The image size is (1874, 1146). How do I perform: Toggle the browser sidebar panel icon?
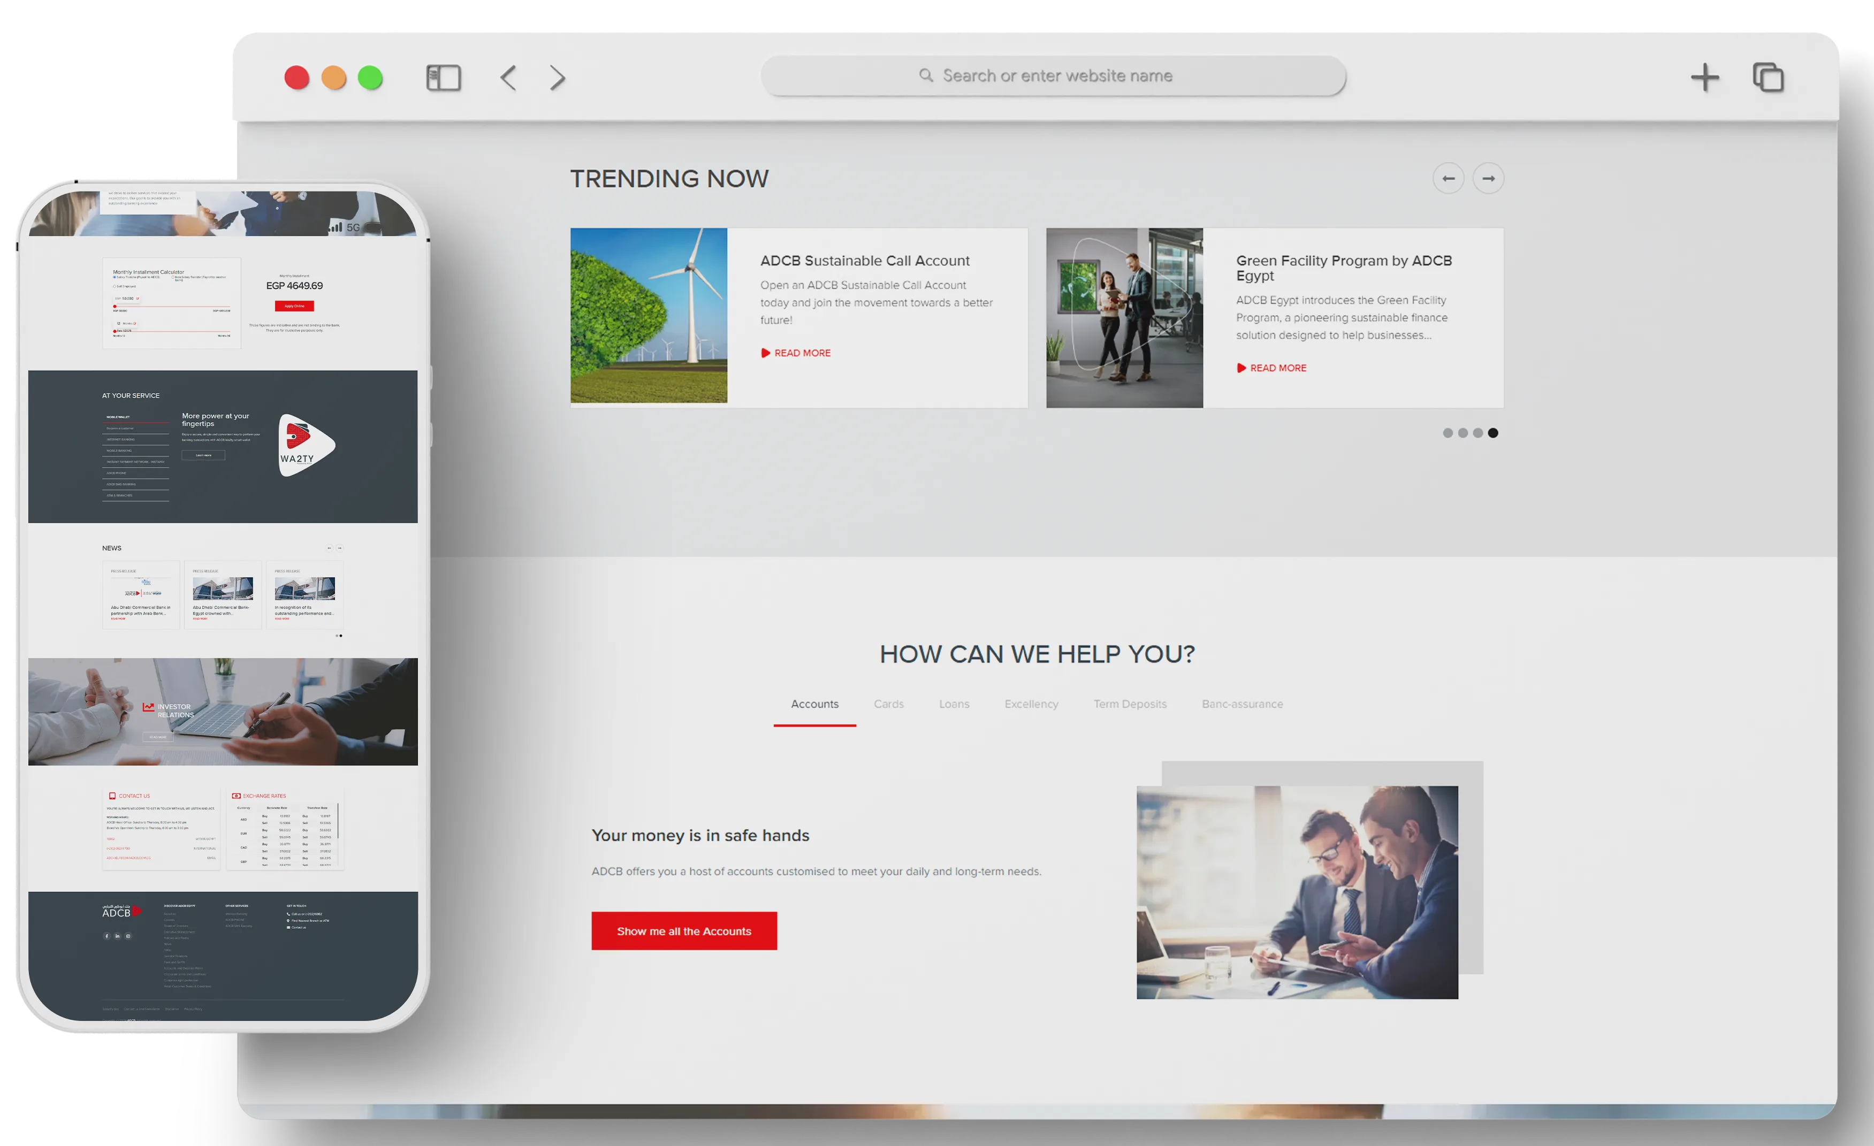coord(444,78)
